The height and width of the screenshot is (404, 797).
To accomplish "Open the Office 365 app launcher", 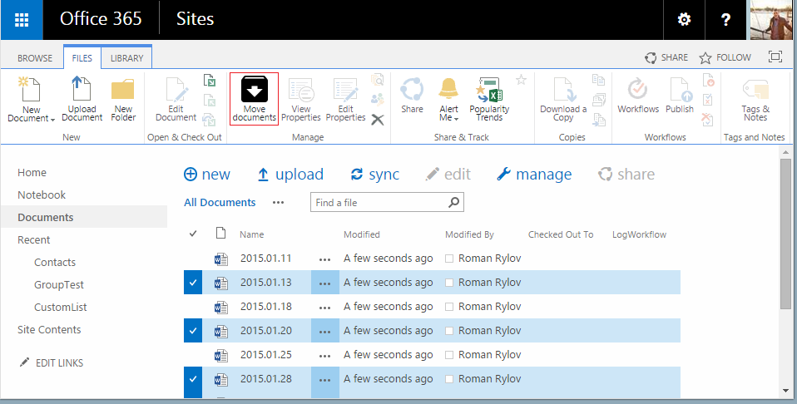I will (x=22, y=20).
